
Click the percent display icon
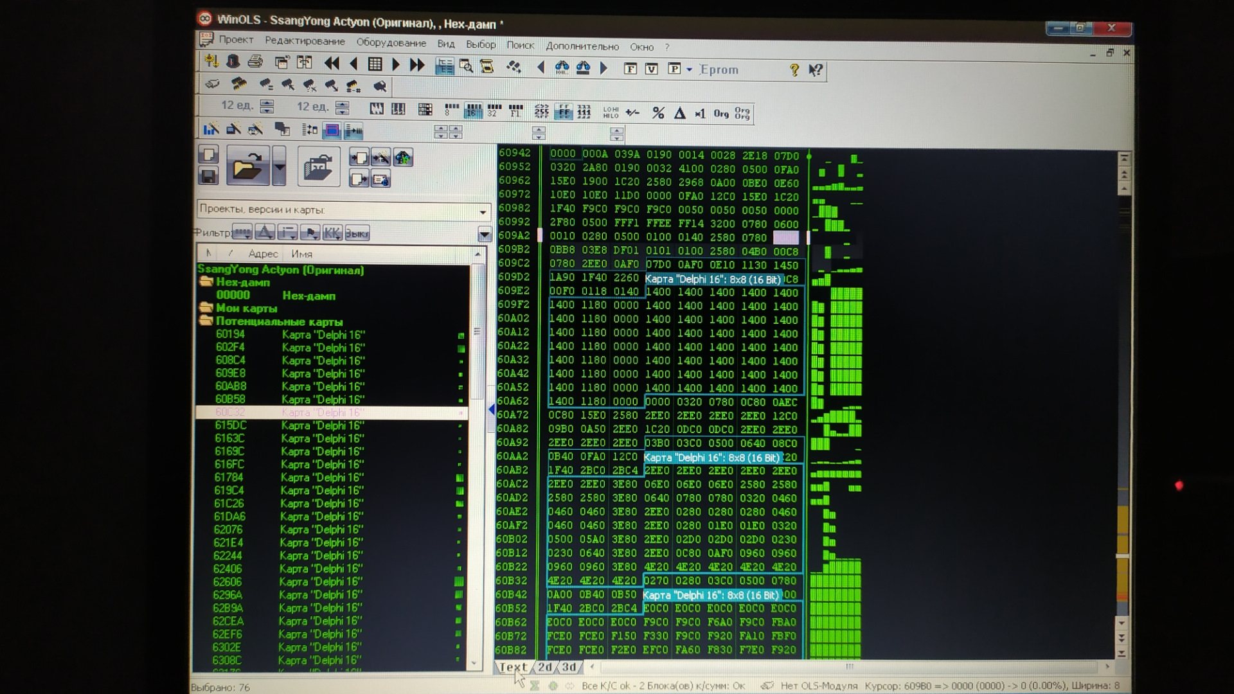(658, 113)
